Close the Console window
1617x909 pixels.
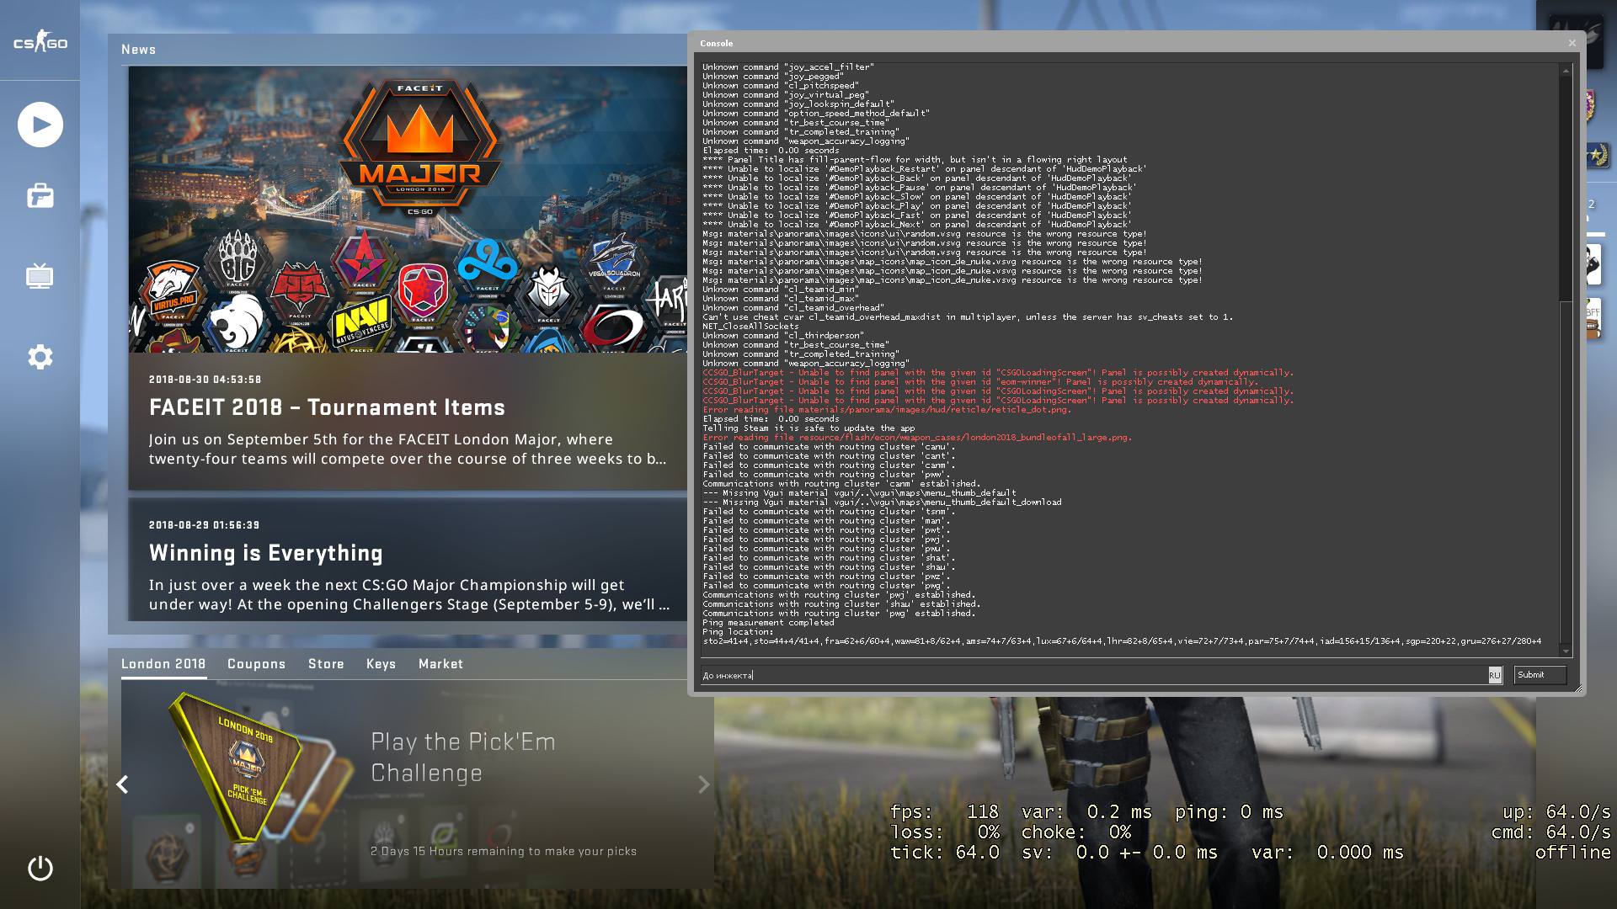(x=1572, y=43)
